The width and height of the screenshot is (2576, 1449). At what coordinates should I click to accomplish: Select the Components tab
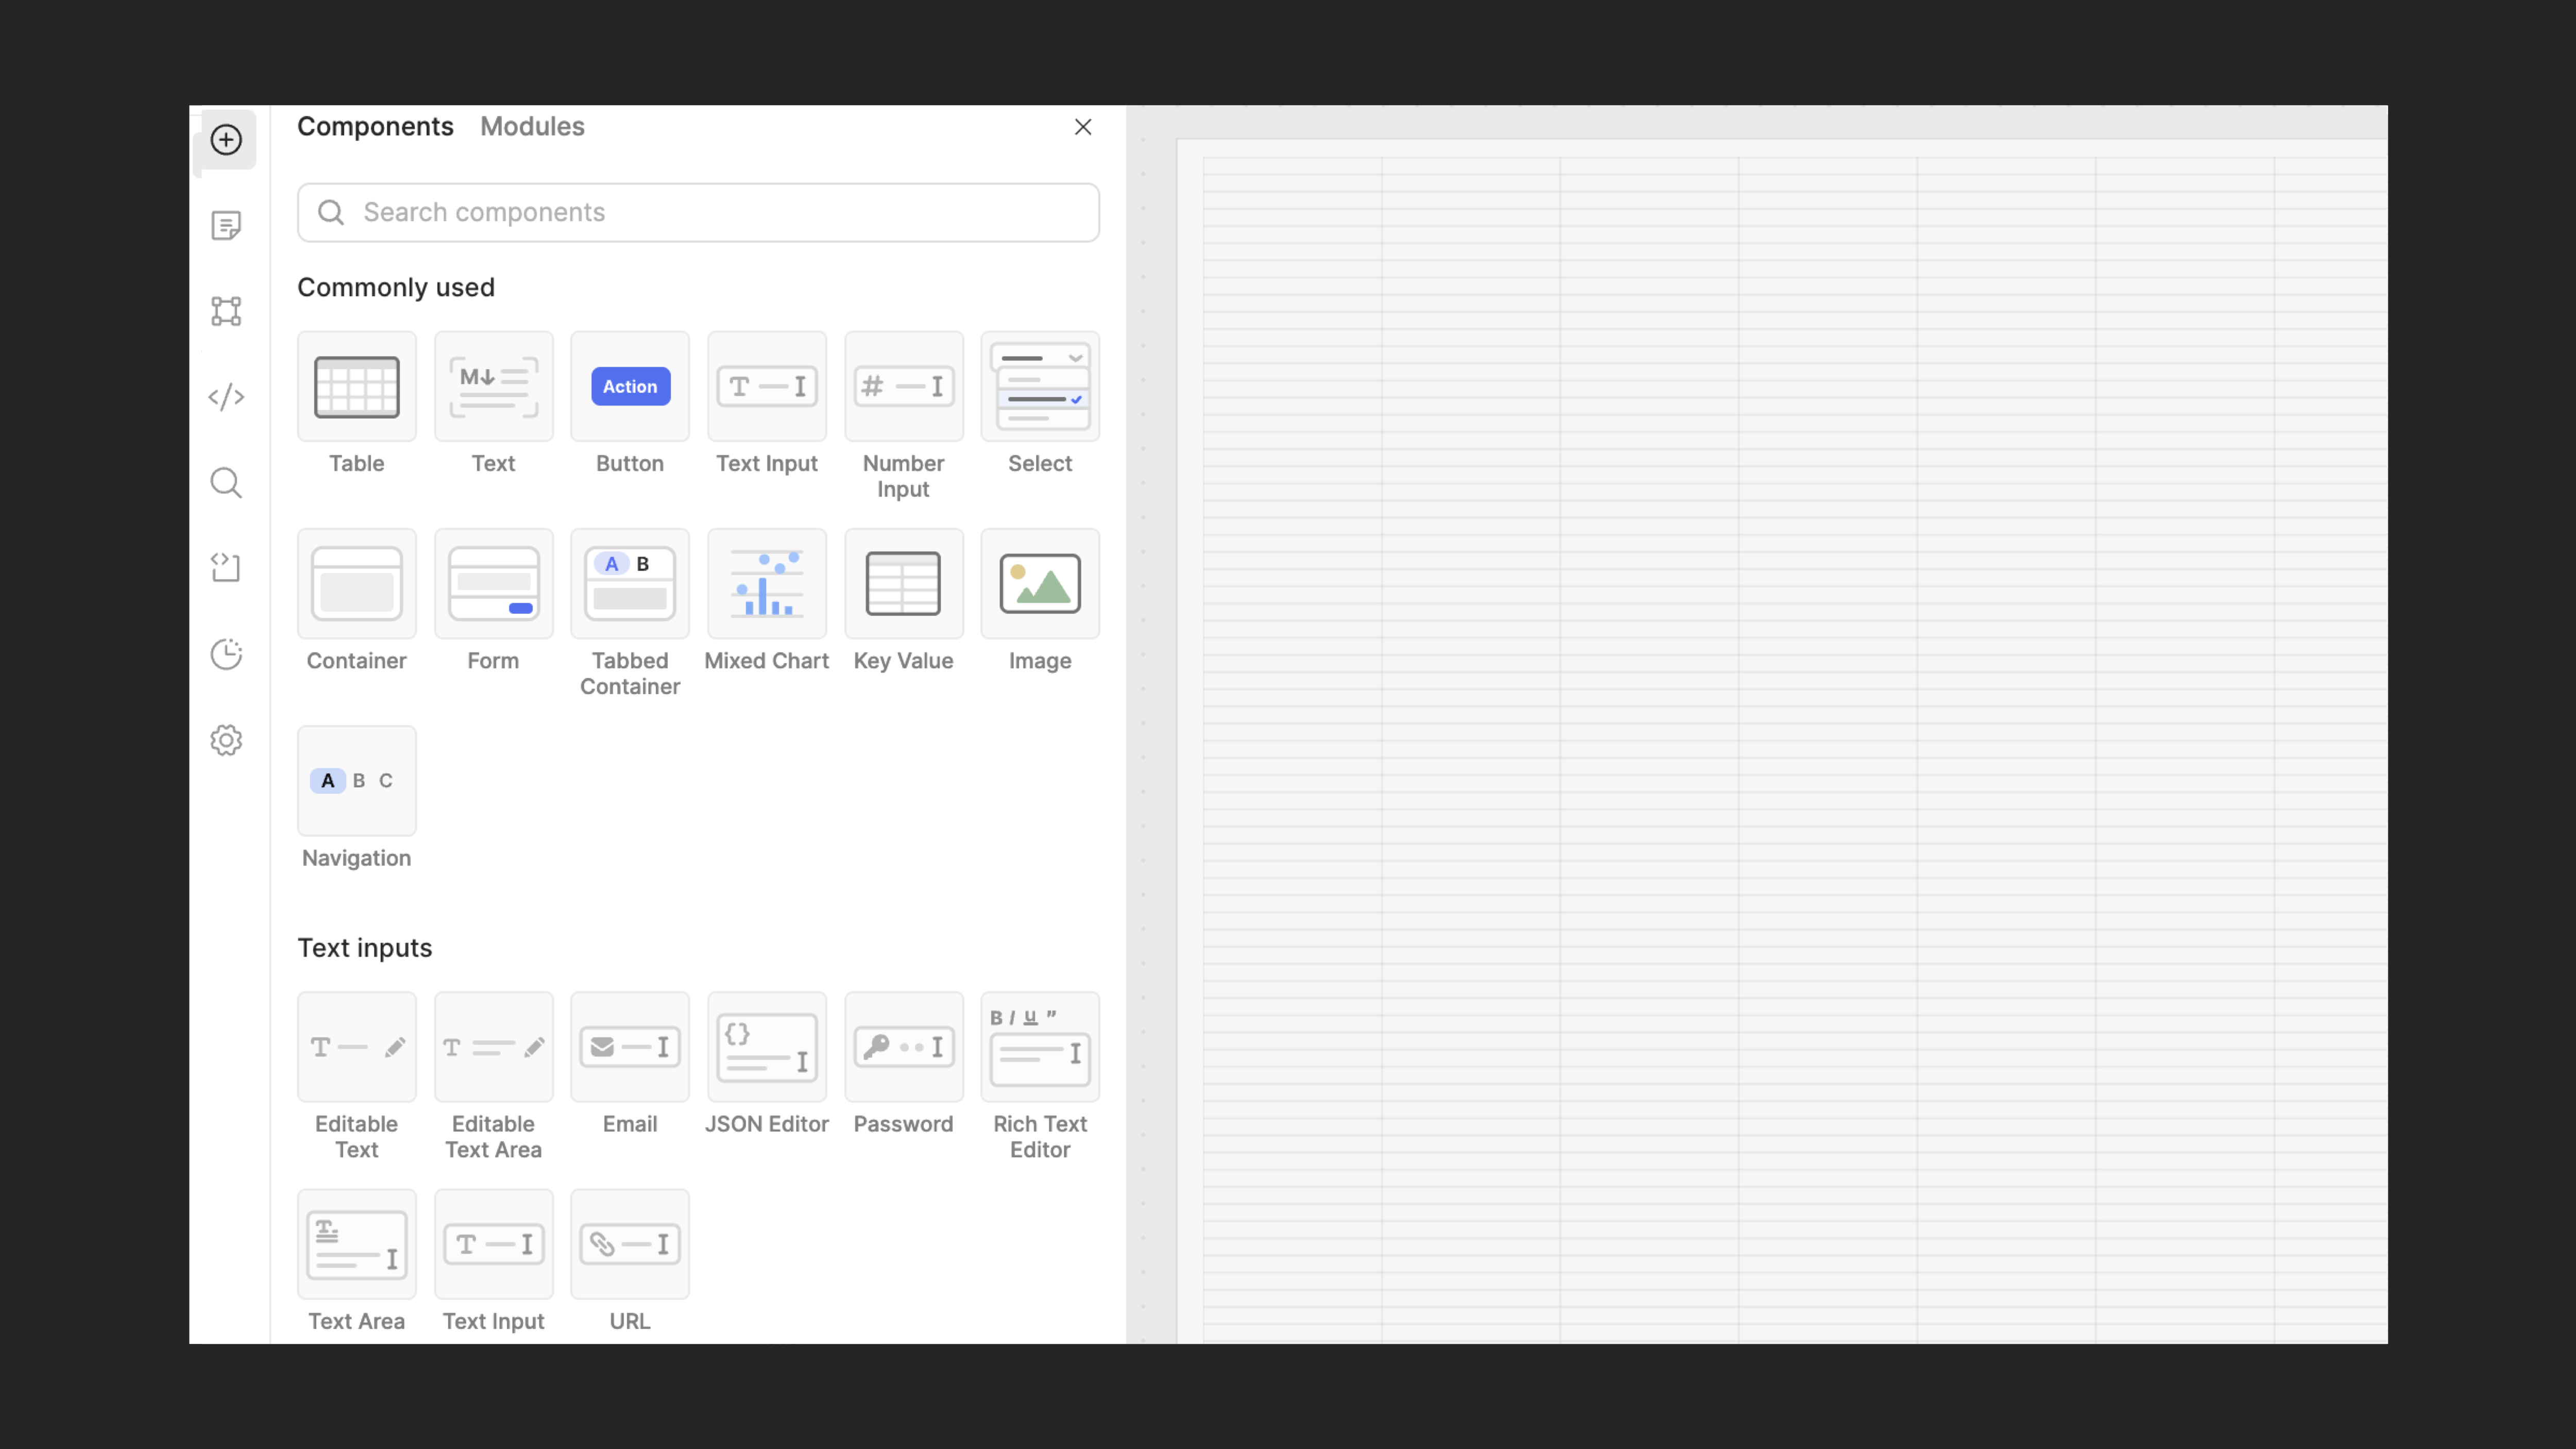click(x=375, y=127)
